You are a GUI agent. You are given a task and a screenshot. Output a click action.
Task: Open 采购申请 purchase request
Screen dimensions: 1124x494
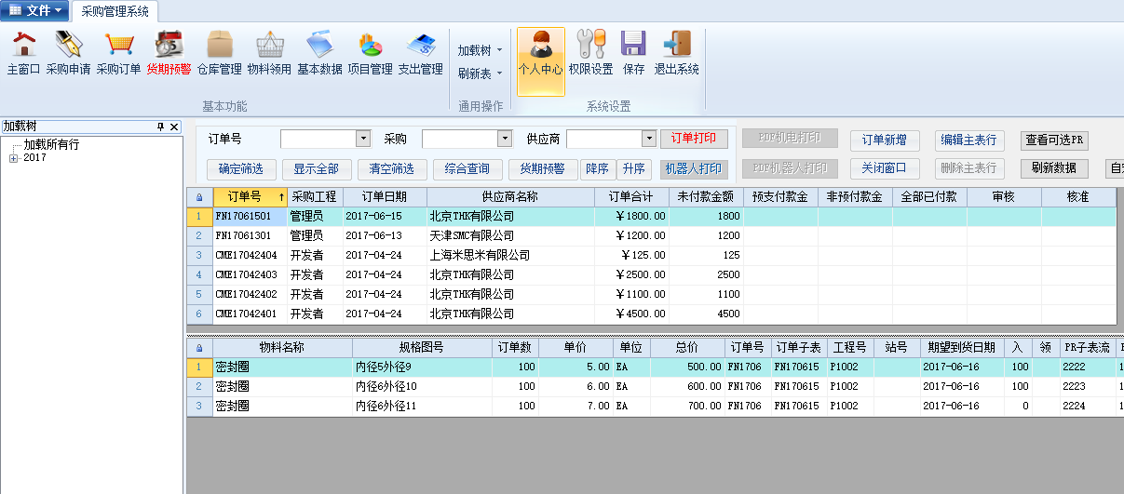pyautogui.click(x=68, y=53)
